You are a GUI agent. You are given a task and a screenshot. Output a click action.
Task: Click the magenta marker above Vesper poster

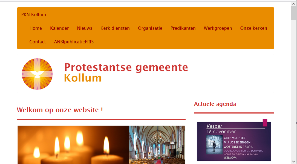(x=265, y=123)
